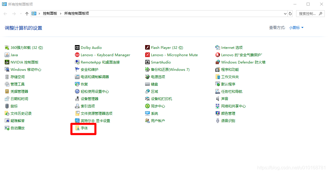This screenshot has width=328, height=173.
Task: Open 安全和维护 flag icon
Action: coord(77,69)
